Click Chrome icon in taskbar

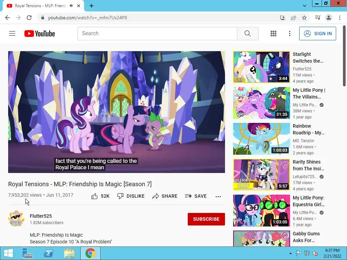[x=90, y=253]
